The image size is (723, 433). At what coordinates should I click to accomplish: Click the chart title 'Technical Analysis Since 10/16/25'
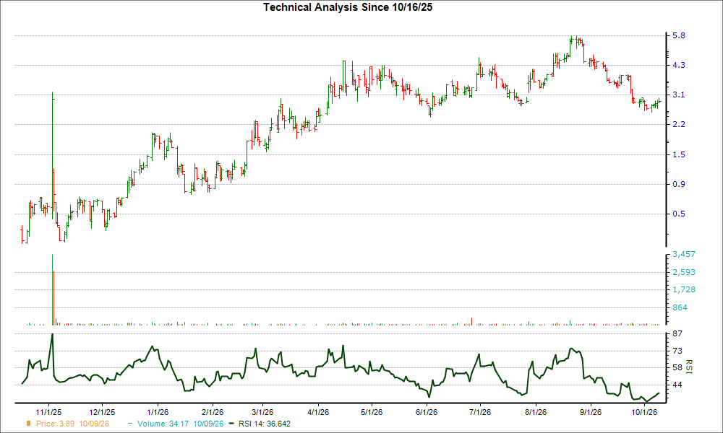point(348,7)
